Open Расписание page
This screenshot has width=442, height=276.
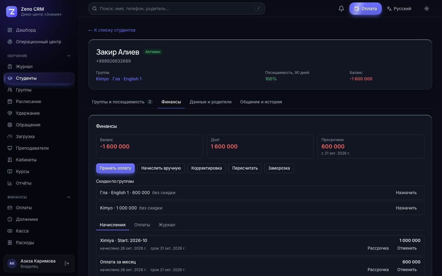[39, 102]
